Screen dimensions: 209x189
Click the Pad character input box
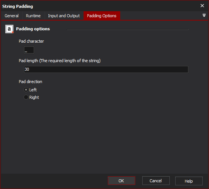coord(29,50)
